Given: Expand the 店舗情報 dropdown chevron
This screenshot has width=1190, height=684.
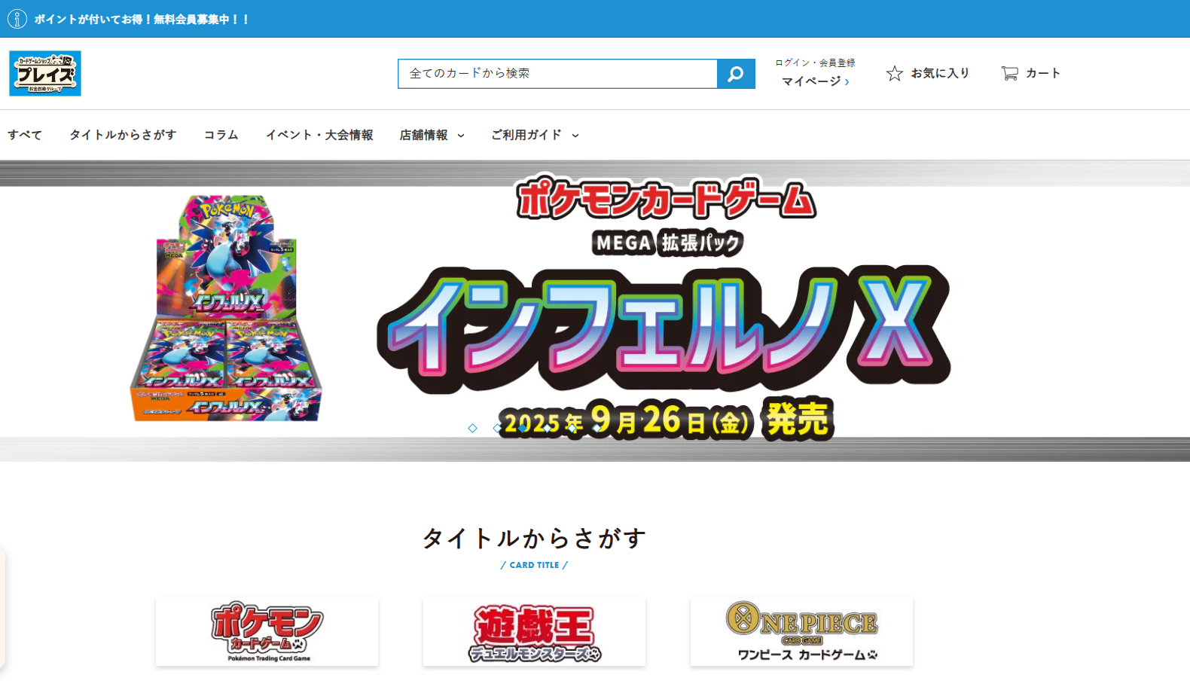Looking at the screenshot, I should pyautogui.click(x=461, y=136).
